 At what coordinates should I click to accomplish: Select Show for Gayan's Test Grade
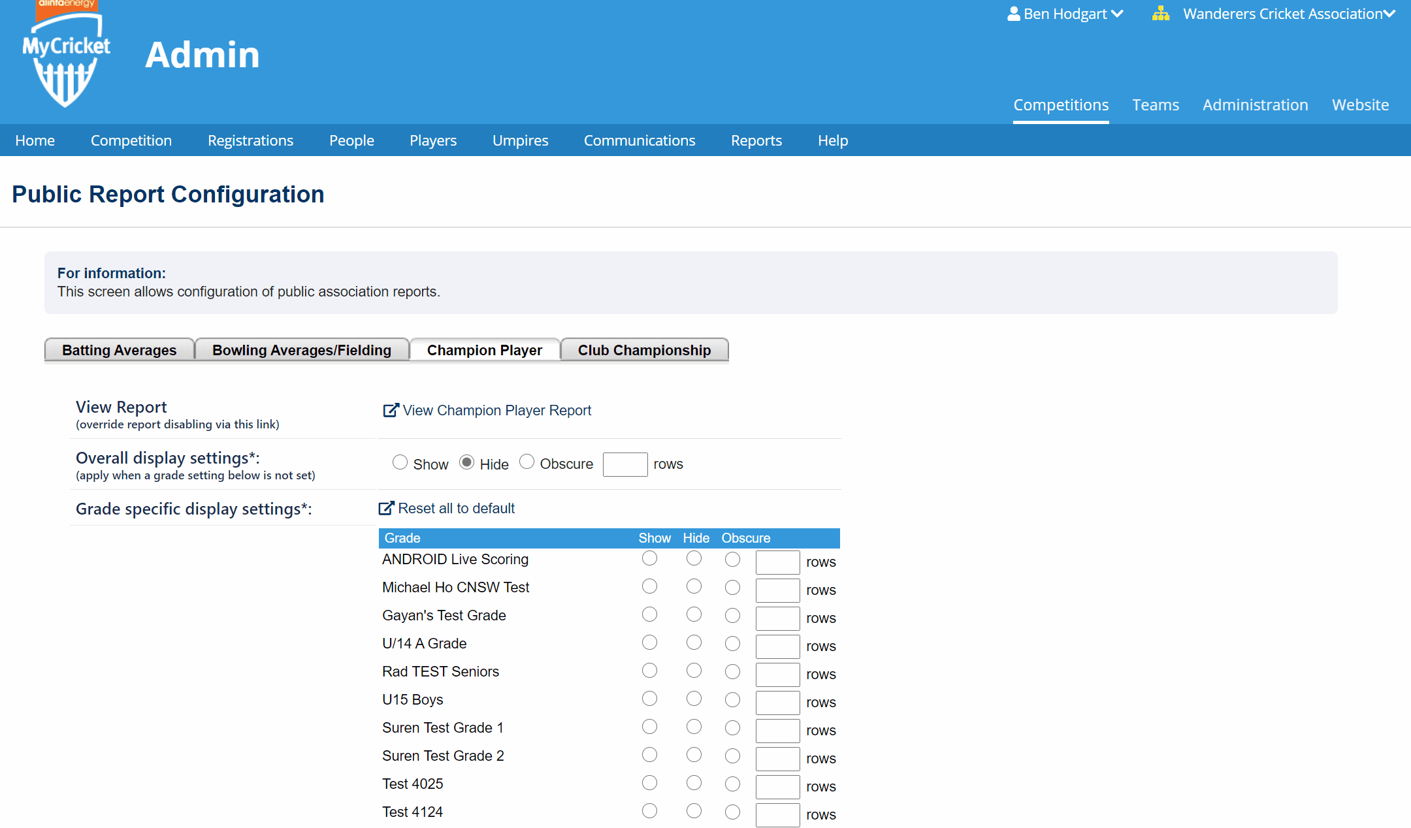(x=649, y=614)
